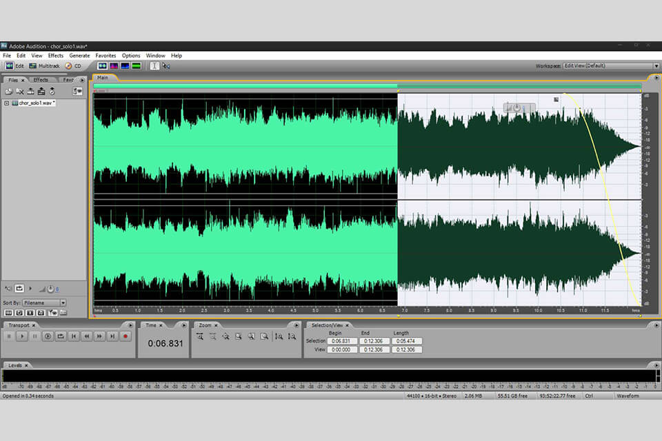
Task: Select the Time Selection cursor tool
Action: click(154, 65)
